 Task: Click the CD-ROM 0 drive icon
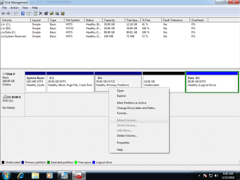pyautogui.click(x=5, y=97)
